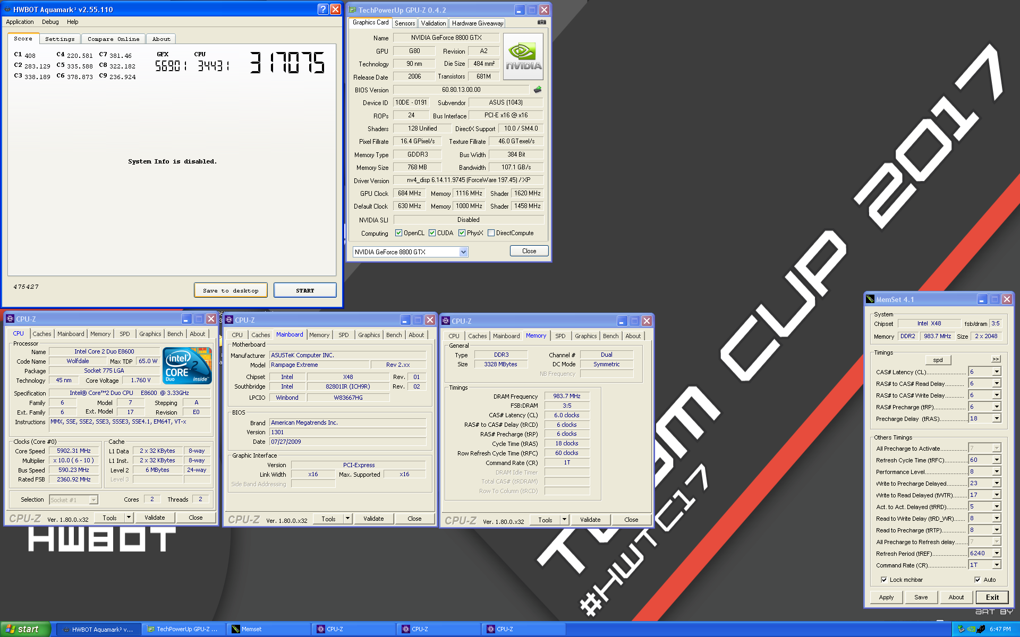Open the Performance Level dropdown

997,471
